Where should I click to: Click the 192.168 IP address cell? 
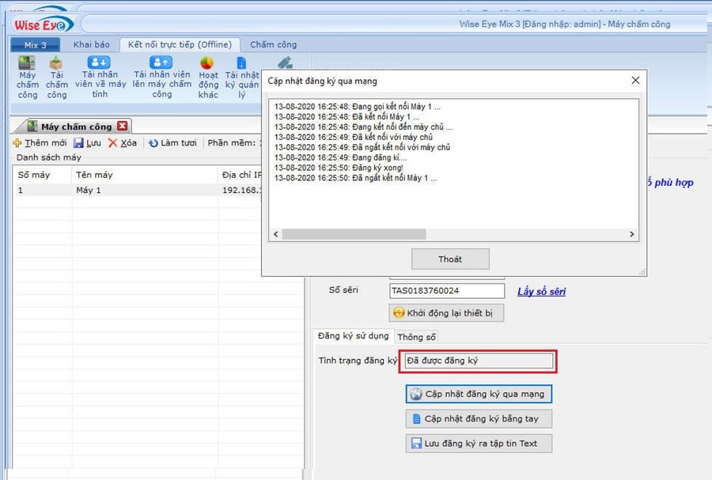(x=240, y=190)
